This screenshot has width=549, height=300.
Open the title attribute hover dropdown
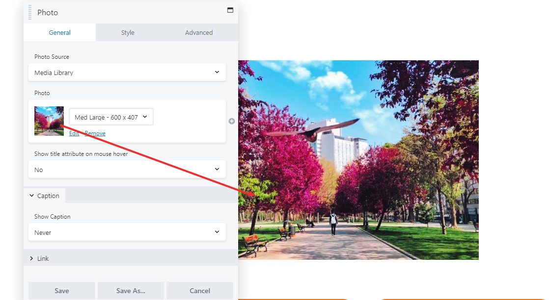pyautogui.click(x=127, y=170)
